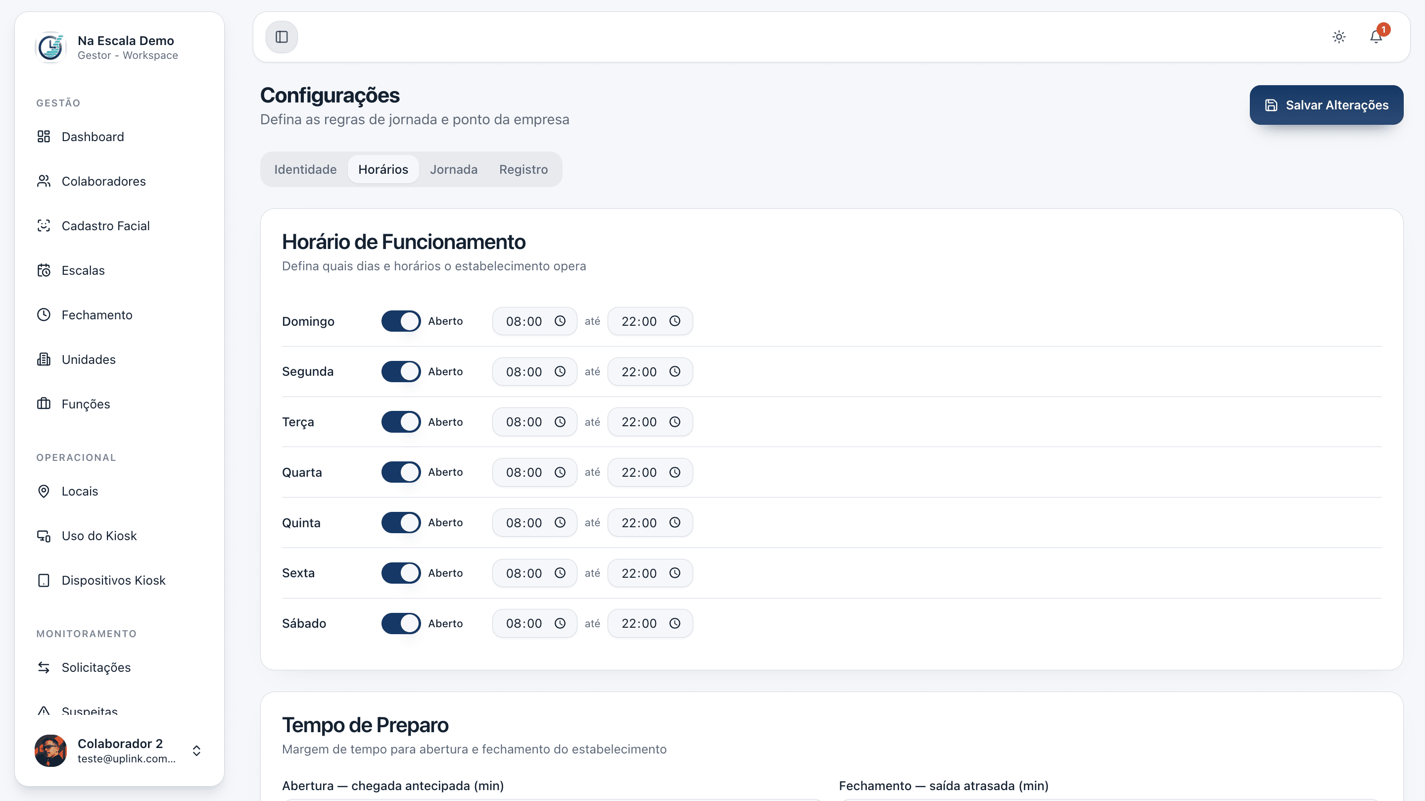Open Unidades building icon
The height and width of the screenshot is (801, 1425).
tap(44, 360)
